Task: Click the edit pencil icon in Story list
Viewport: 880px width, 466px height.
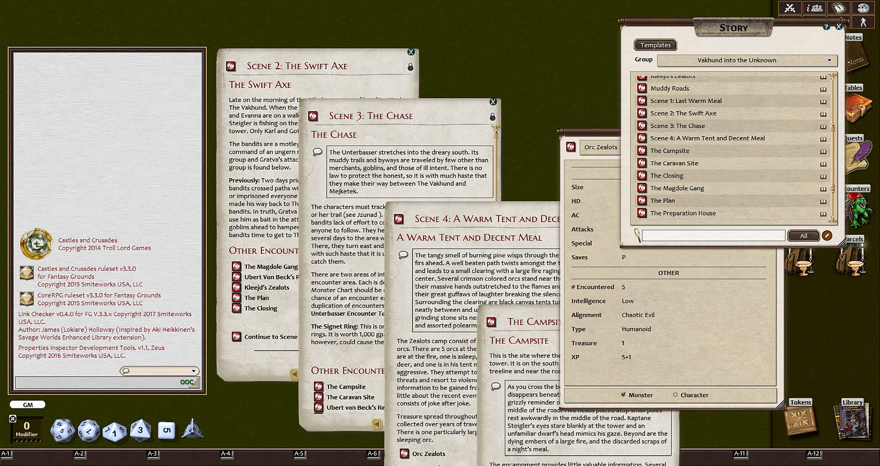Action: click(827, 235)
